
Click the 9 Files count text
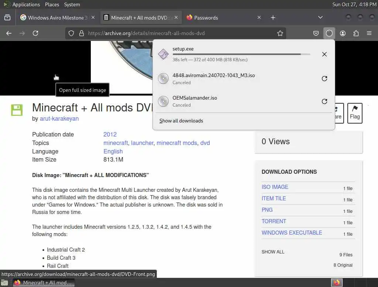(346, 255)
